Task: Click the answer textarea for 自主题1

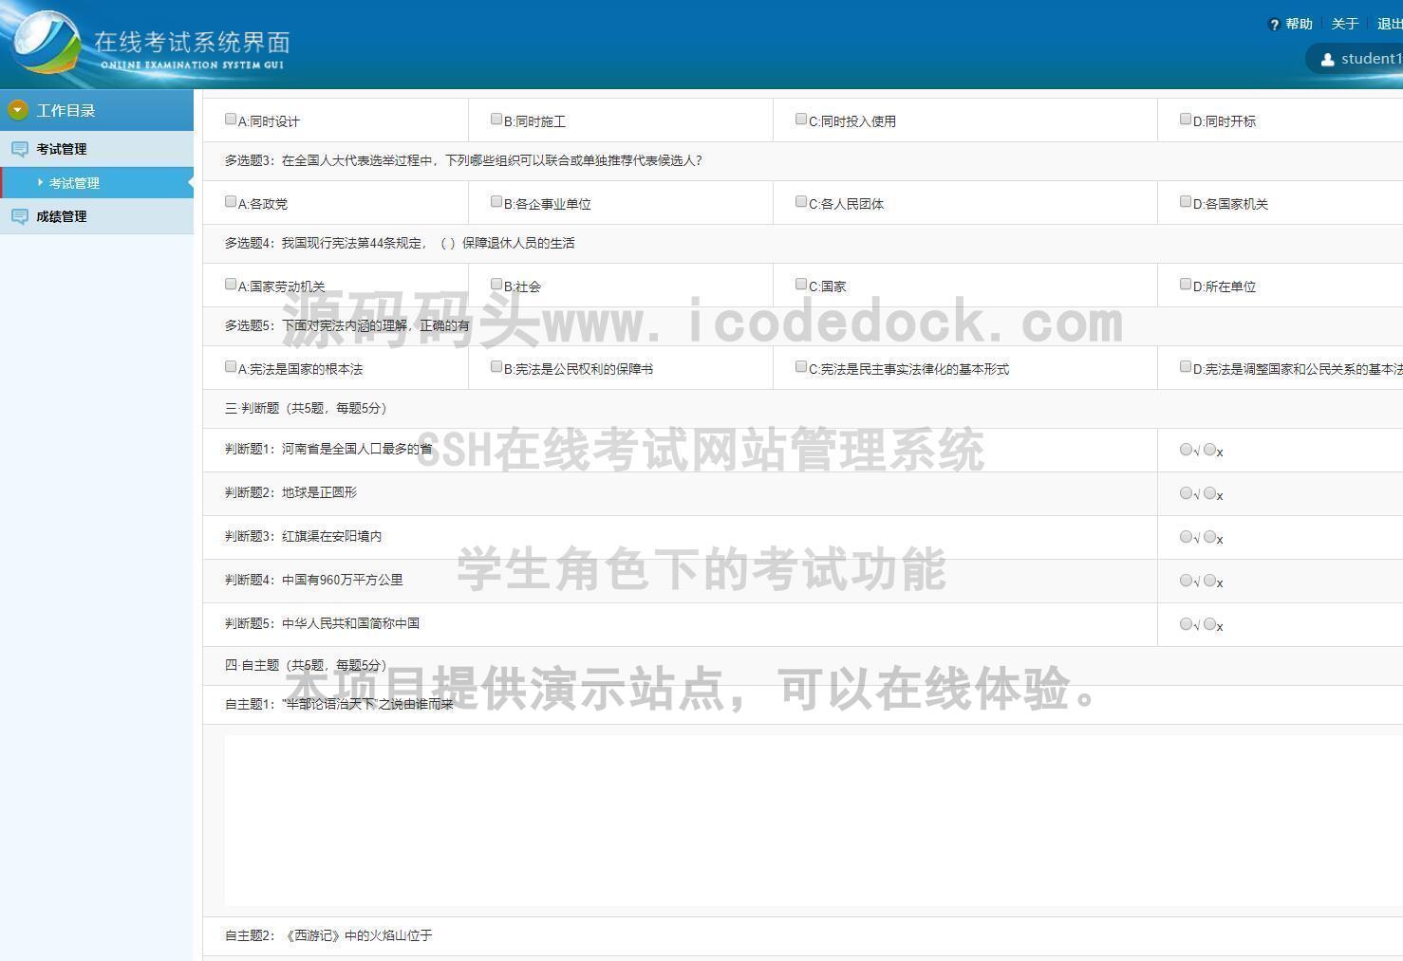Action: click(814, 821)
